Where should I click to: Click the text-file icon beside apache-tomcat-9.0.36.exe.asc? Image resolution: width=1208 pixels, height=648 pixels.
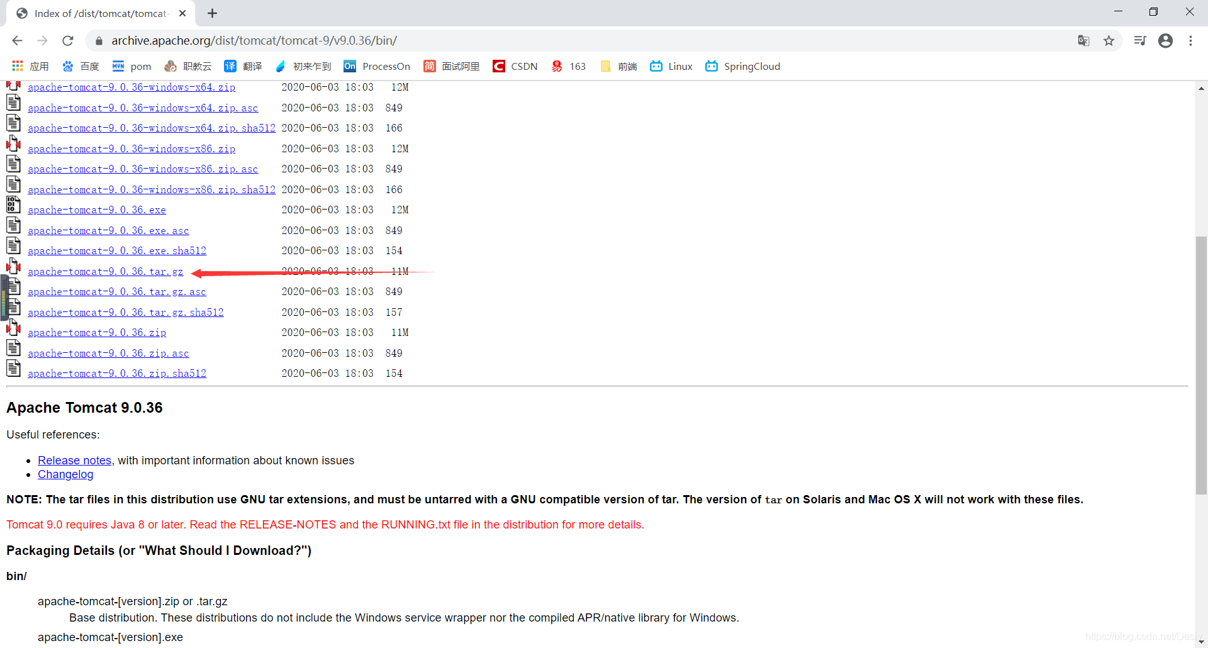[x=13, y=226]
